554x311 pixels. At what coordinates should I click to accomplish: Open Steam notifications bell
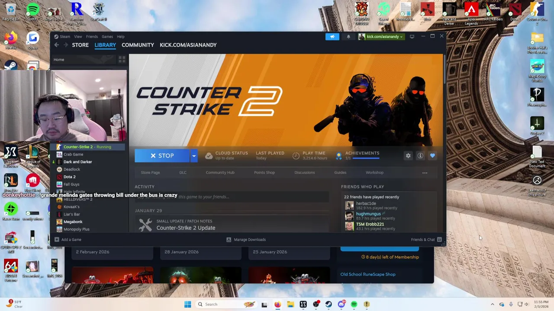tap(348, 37)
